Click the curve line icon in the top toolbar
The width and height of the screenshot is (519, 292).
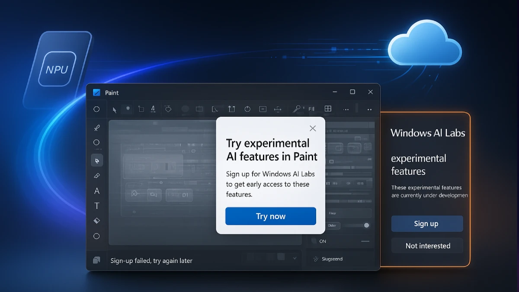click(x=215, y=109)
